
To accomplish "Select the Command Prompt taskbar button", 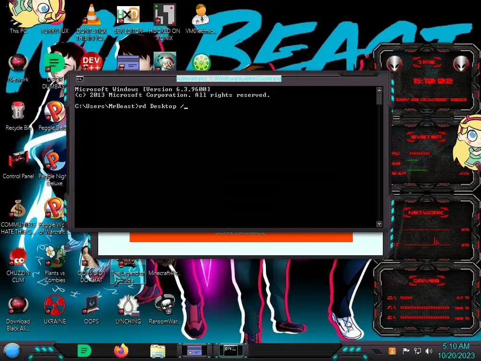I will tap(231, 351).
